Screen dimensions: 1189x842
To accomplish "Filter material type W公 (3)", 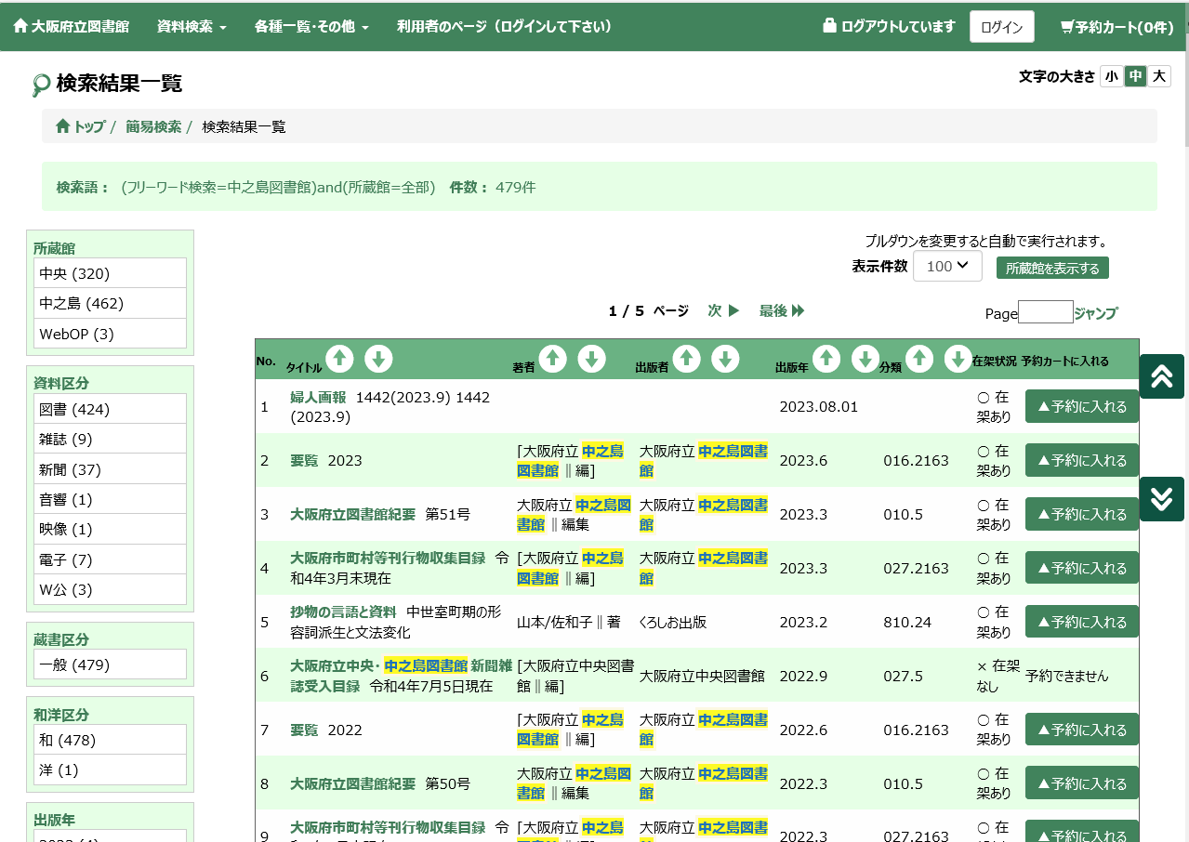I will tap(111, 590).
